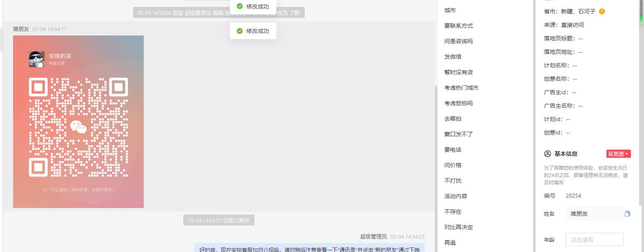This screenshot has width=644, height=252.
Task: Click the 编号 value 28254
Action: pyautogui.click(x=573, y=196)
